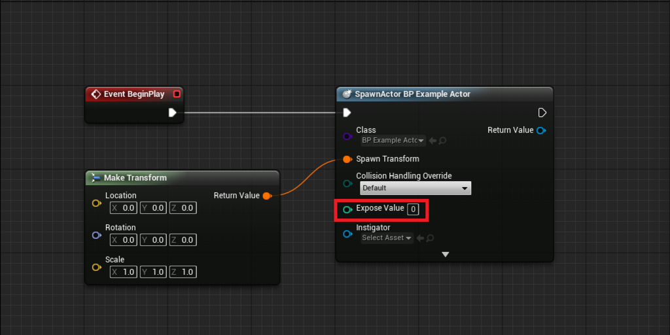Click the Scale Y field
This screenshot has height=335, width=670.
coord(153,272)
